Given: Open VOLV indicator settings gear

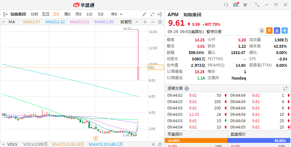Looking at the screenshot, I should tap(160, 144).
